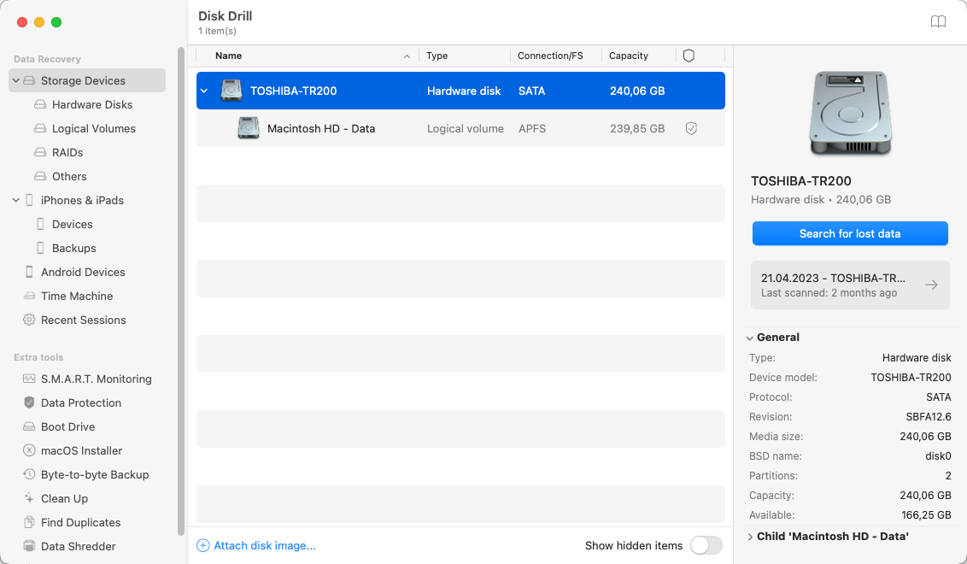Image resolution: width=967 pixels, height=564 pixels.
Task: Click the S.M.A.R.T. Monitoring icon
Action: (29, 379)
